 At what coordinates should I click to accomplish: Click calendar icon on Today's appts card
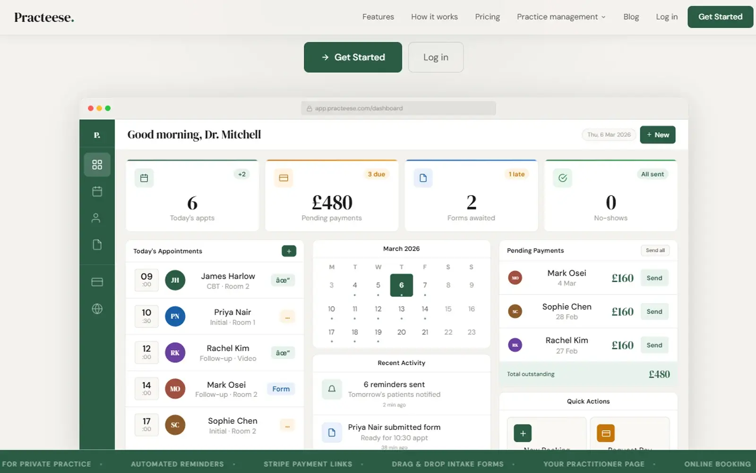click(x=144, y=178)
